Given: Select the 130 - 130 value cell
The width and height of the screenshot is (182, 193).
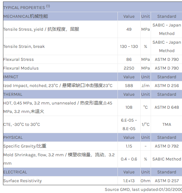Looking at the screenshot, I should point(129,46).
